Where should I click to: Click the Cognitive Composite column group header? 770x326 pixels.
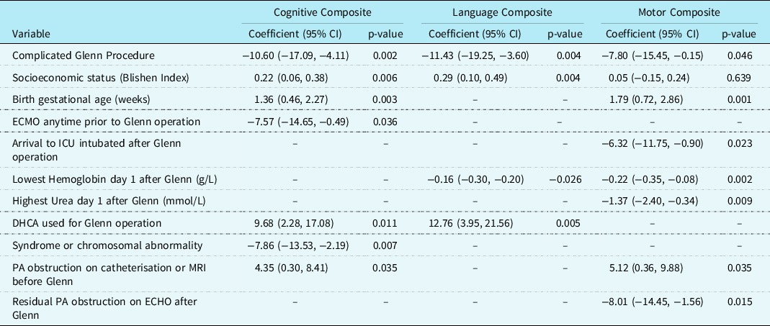(x=319, y=13)
